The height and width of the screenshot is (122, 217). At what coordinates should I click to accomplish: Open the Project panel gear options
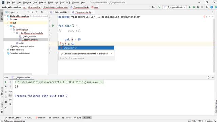(x=41, y=12)
